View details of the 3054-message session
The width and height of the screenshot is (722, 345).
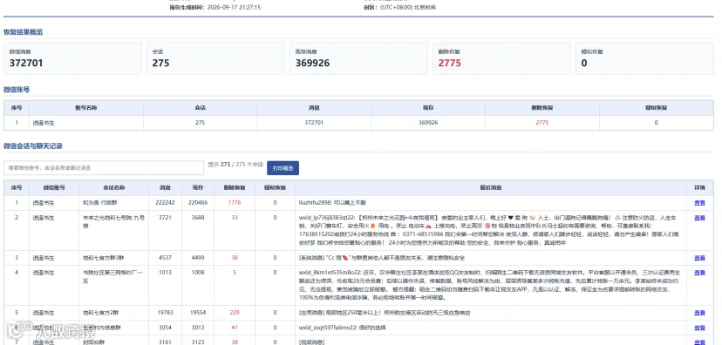point(699,328)
